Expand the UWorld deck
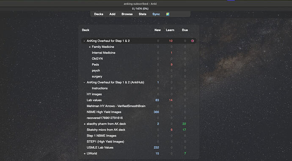 coord(85,153)
